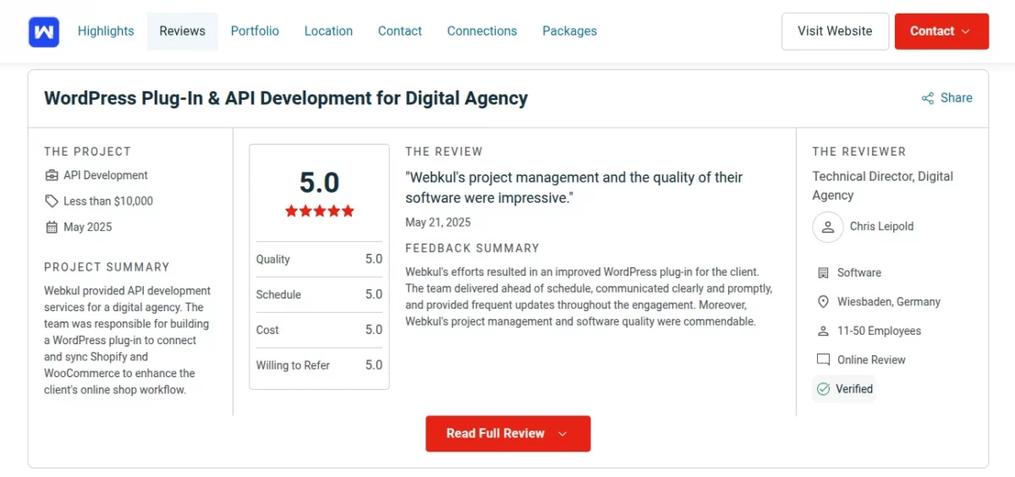1015x477 pixels.
Task: Open the Contact dropdown button
Action: 941,31
